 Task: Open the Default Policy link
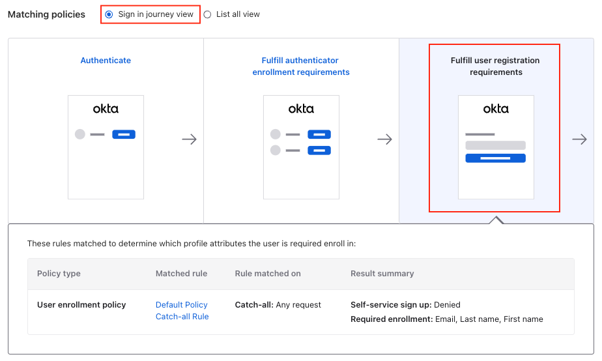(x=181, y=305)
